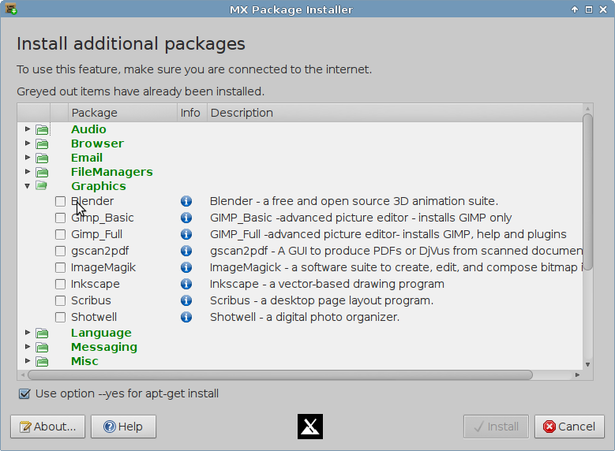Tick the Inkscape checkbox
Image resolution: width=615 pixels, height=451 pixels.
tap(61, 284)
